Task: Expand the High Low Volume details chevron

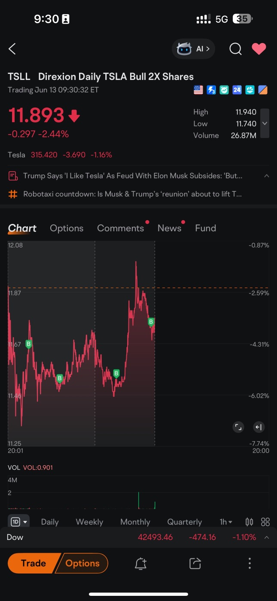Action: pyautogui.click(x=265, y=123)
